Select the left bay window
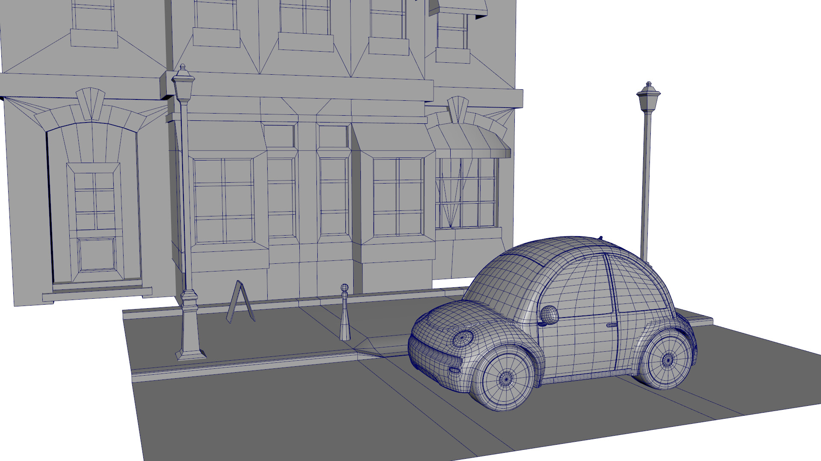Image resolution: width=821 pixels, height=461 pixels. pyautogui.click(x=224, y=201)
